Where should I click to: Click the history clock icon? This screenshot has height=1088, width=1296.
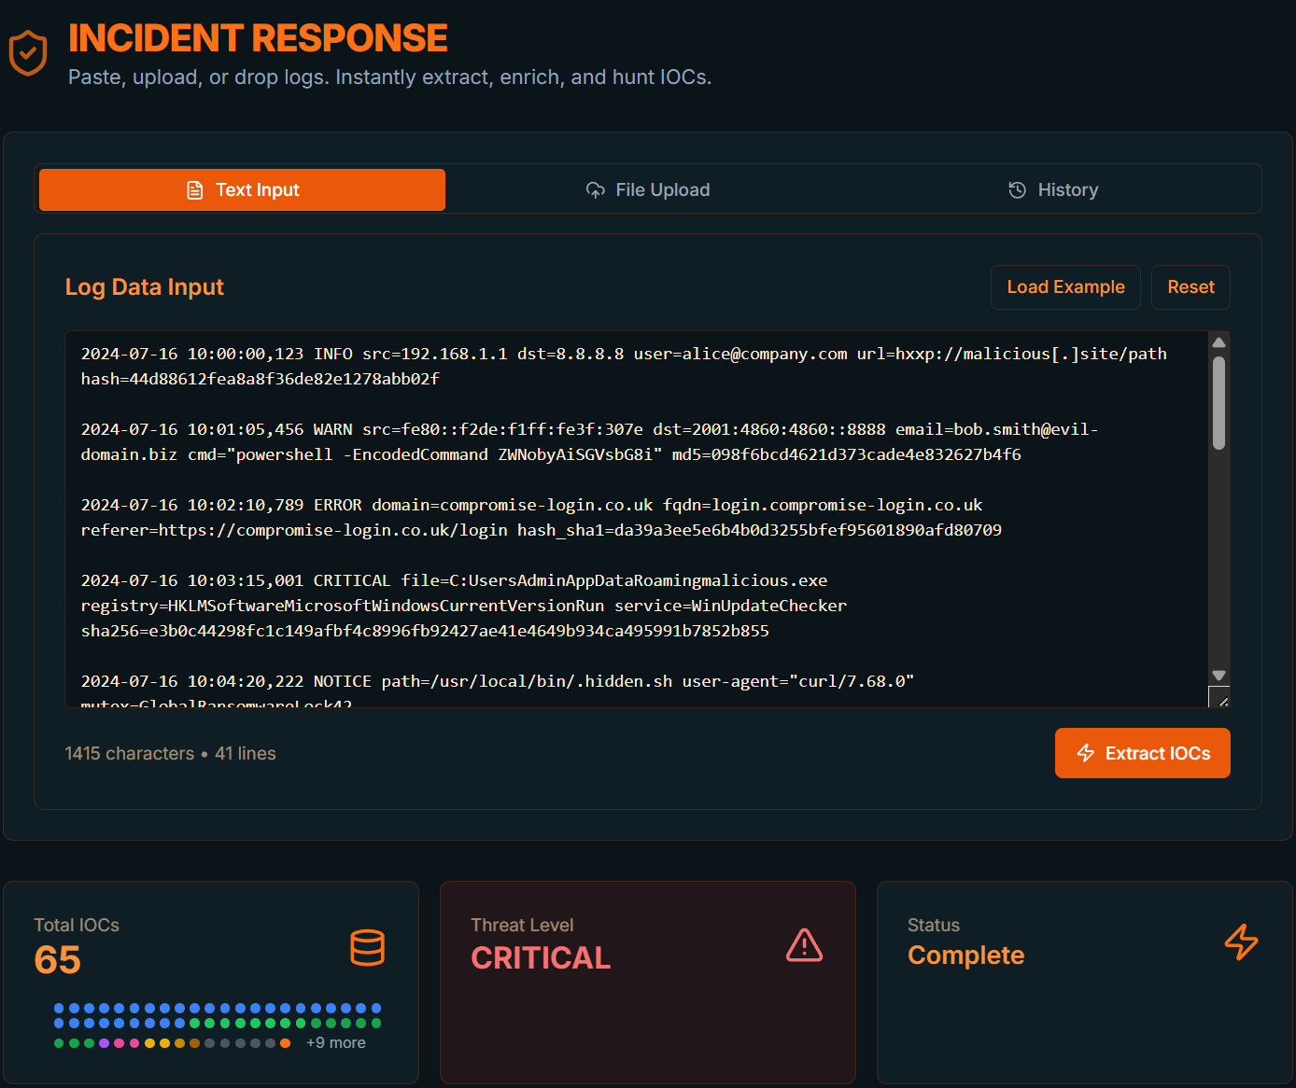pos(1018,190)
